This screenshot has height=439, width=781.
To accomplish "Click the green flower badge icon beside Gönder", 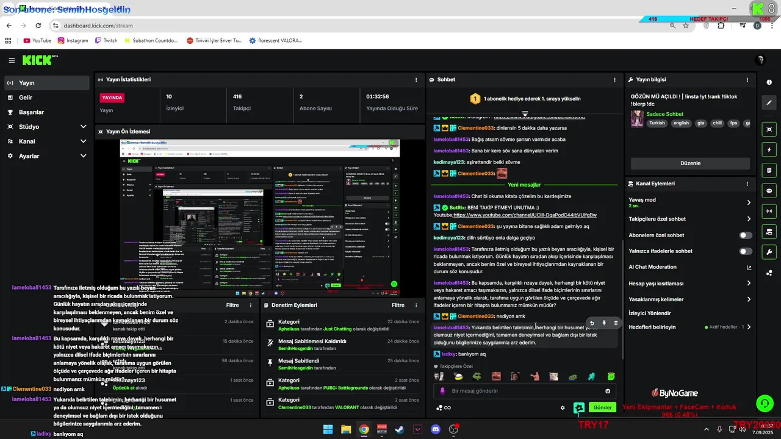I will pyautogui.click(x=579, y=408).
